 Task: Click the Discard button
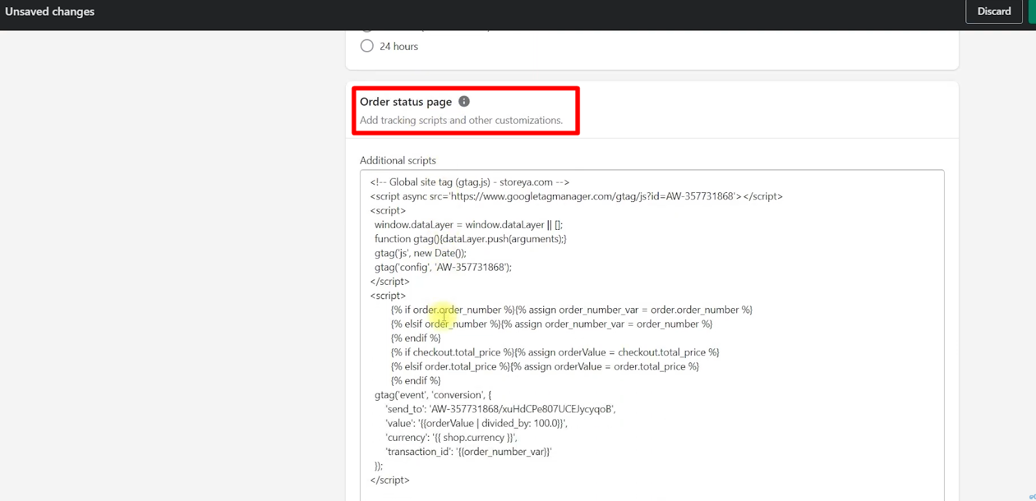pyautogui.click(x=994, y=12)
